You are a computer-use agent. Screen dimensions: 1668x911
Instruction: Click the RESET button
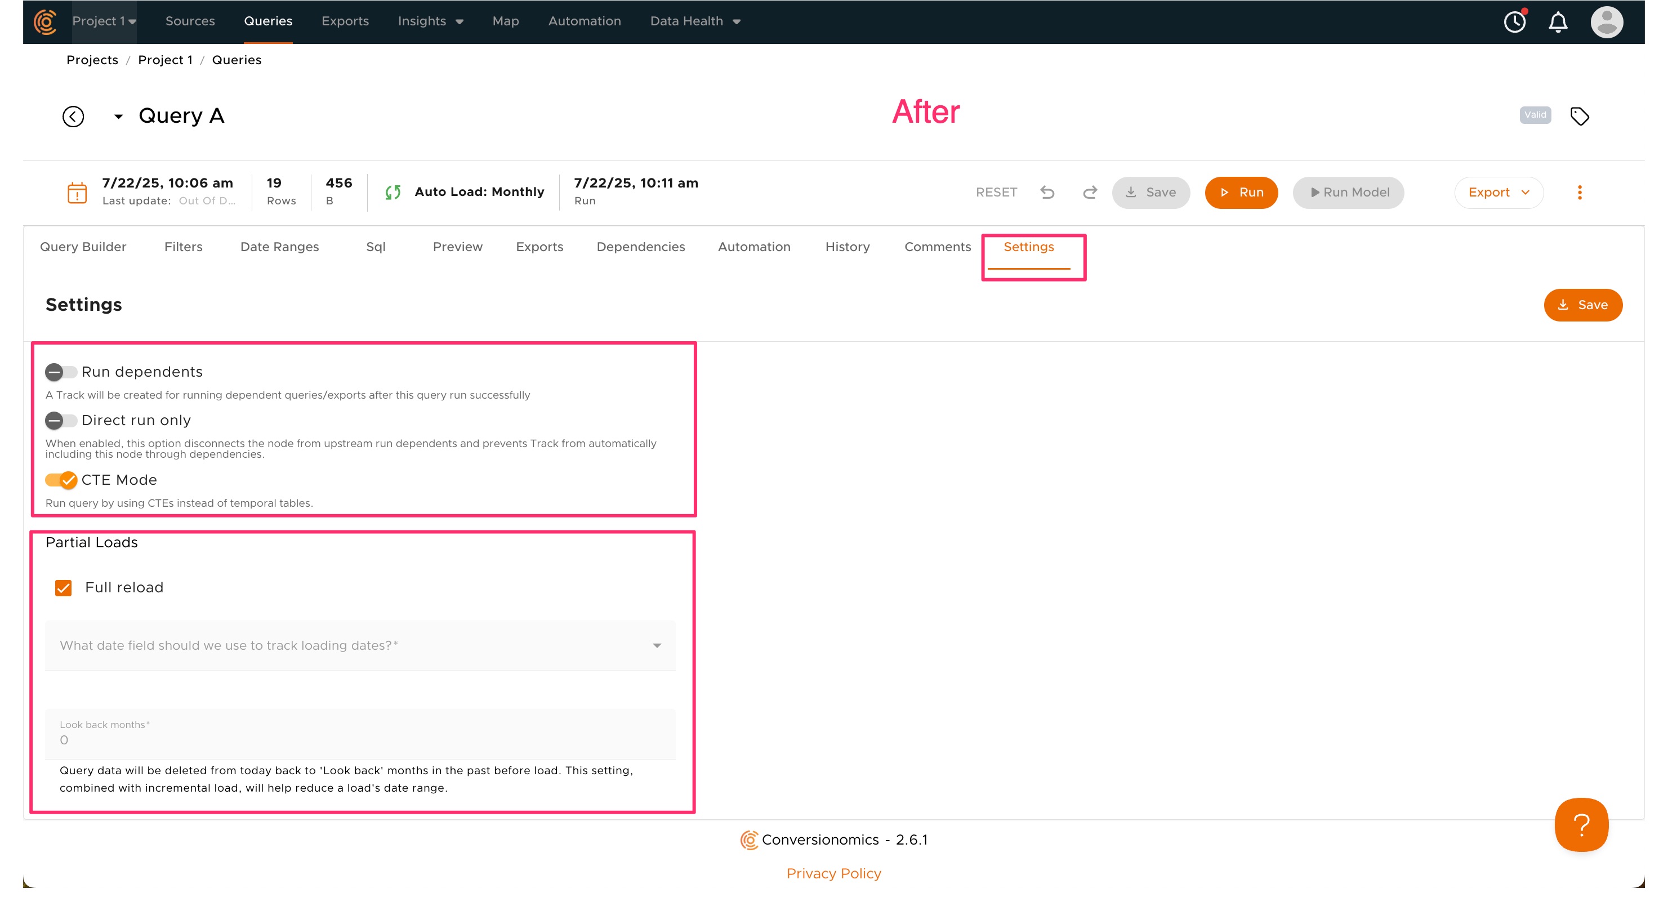[x=996, y=193]
